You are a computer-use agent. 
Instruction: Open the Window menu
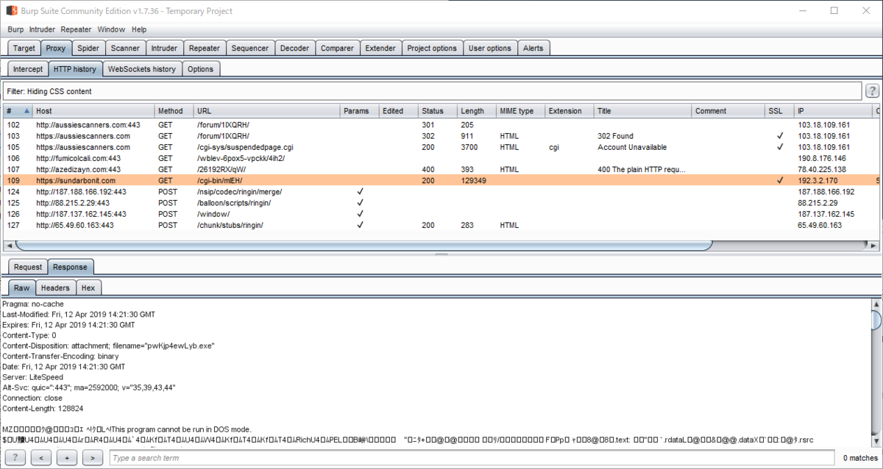tap(111, 29)
